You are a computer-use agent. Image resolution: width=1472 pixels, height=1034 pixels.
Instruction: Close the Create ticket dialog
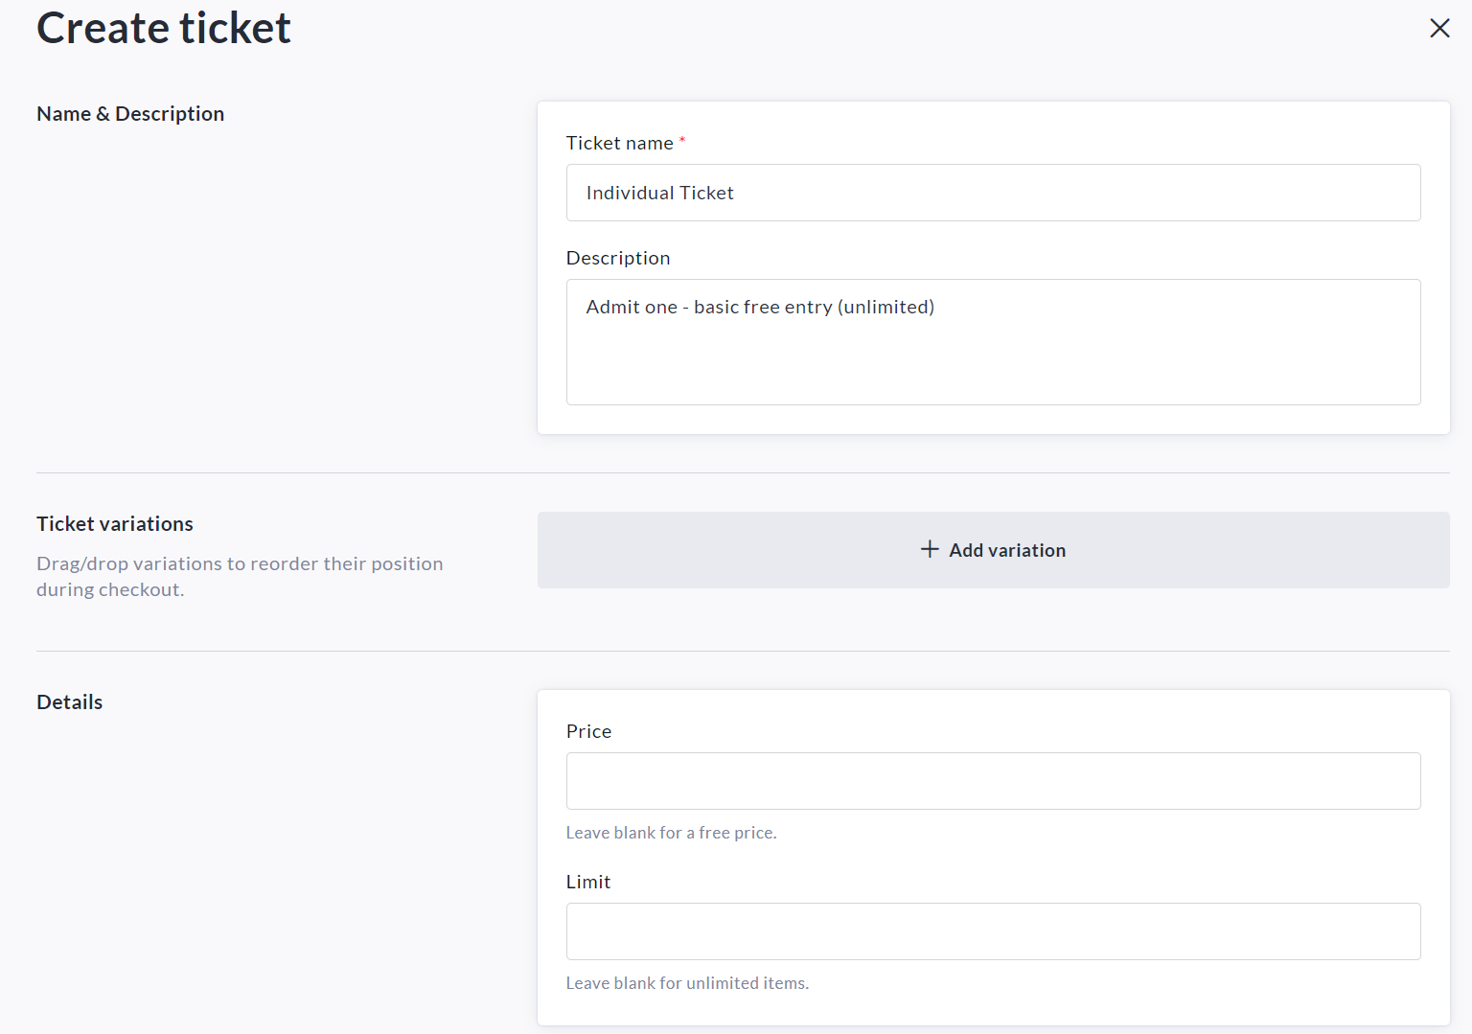tap(1439, 29)
